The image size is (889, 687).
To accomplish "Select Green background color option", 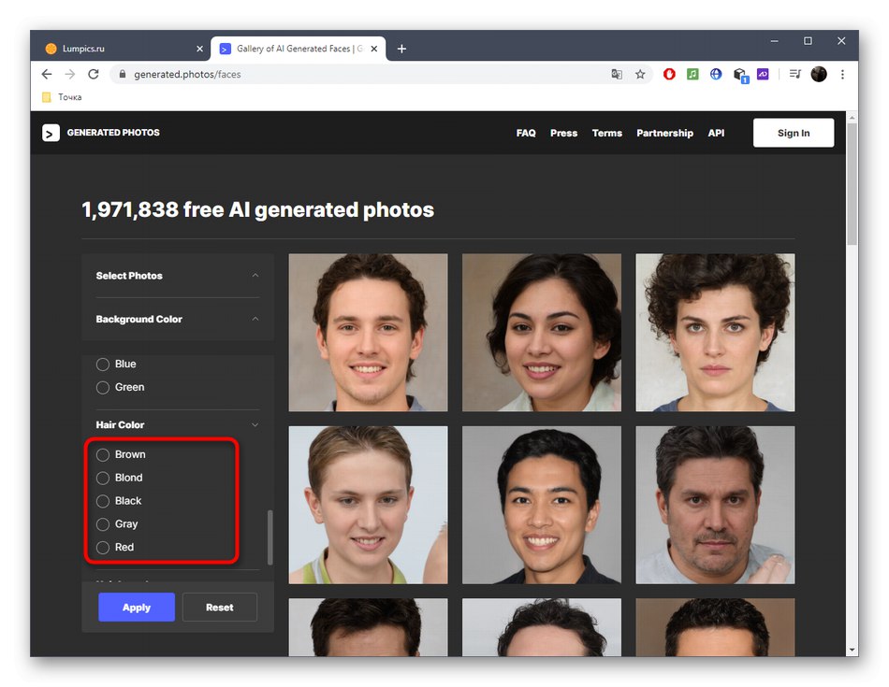I will pyautogui.click(x=103, y=387).
